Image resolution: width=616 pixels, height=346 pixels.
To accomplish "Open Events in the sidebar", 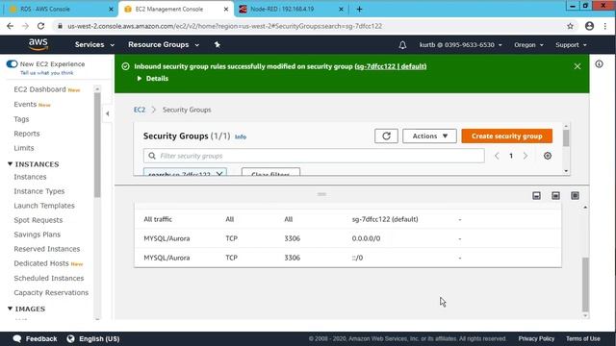I will click(x=25, y=105).
